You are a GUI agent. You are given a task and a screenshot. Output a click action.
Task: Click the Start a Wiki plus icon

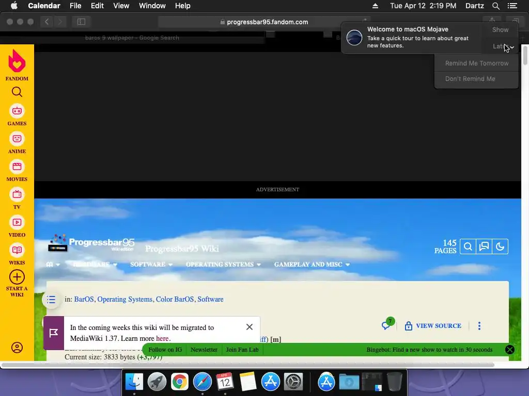click(x=17, y=277)
